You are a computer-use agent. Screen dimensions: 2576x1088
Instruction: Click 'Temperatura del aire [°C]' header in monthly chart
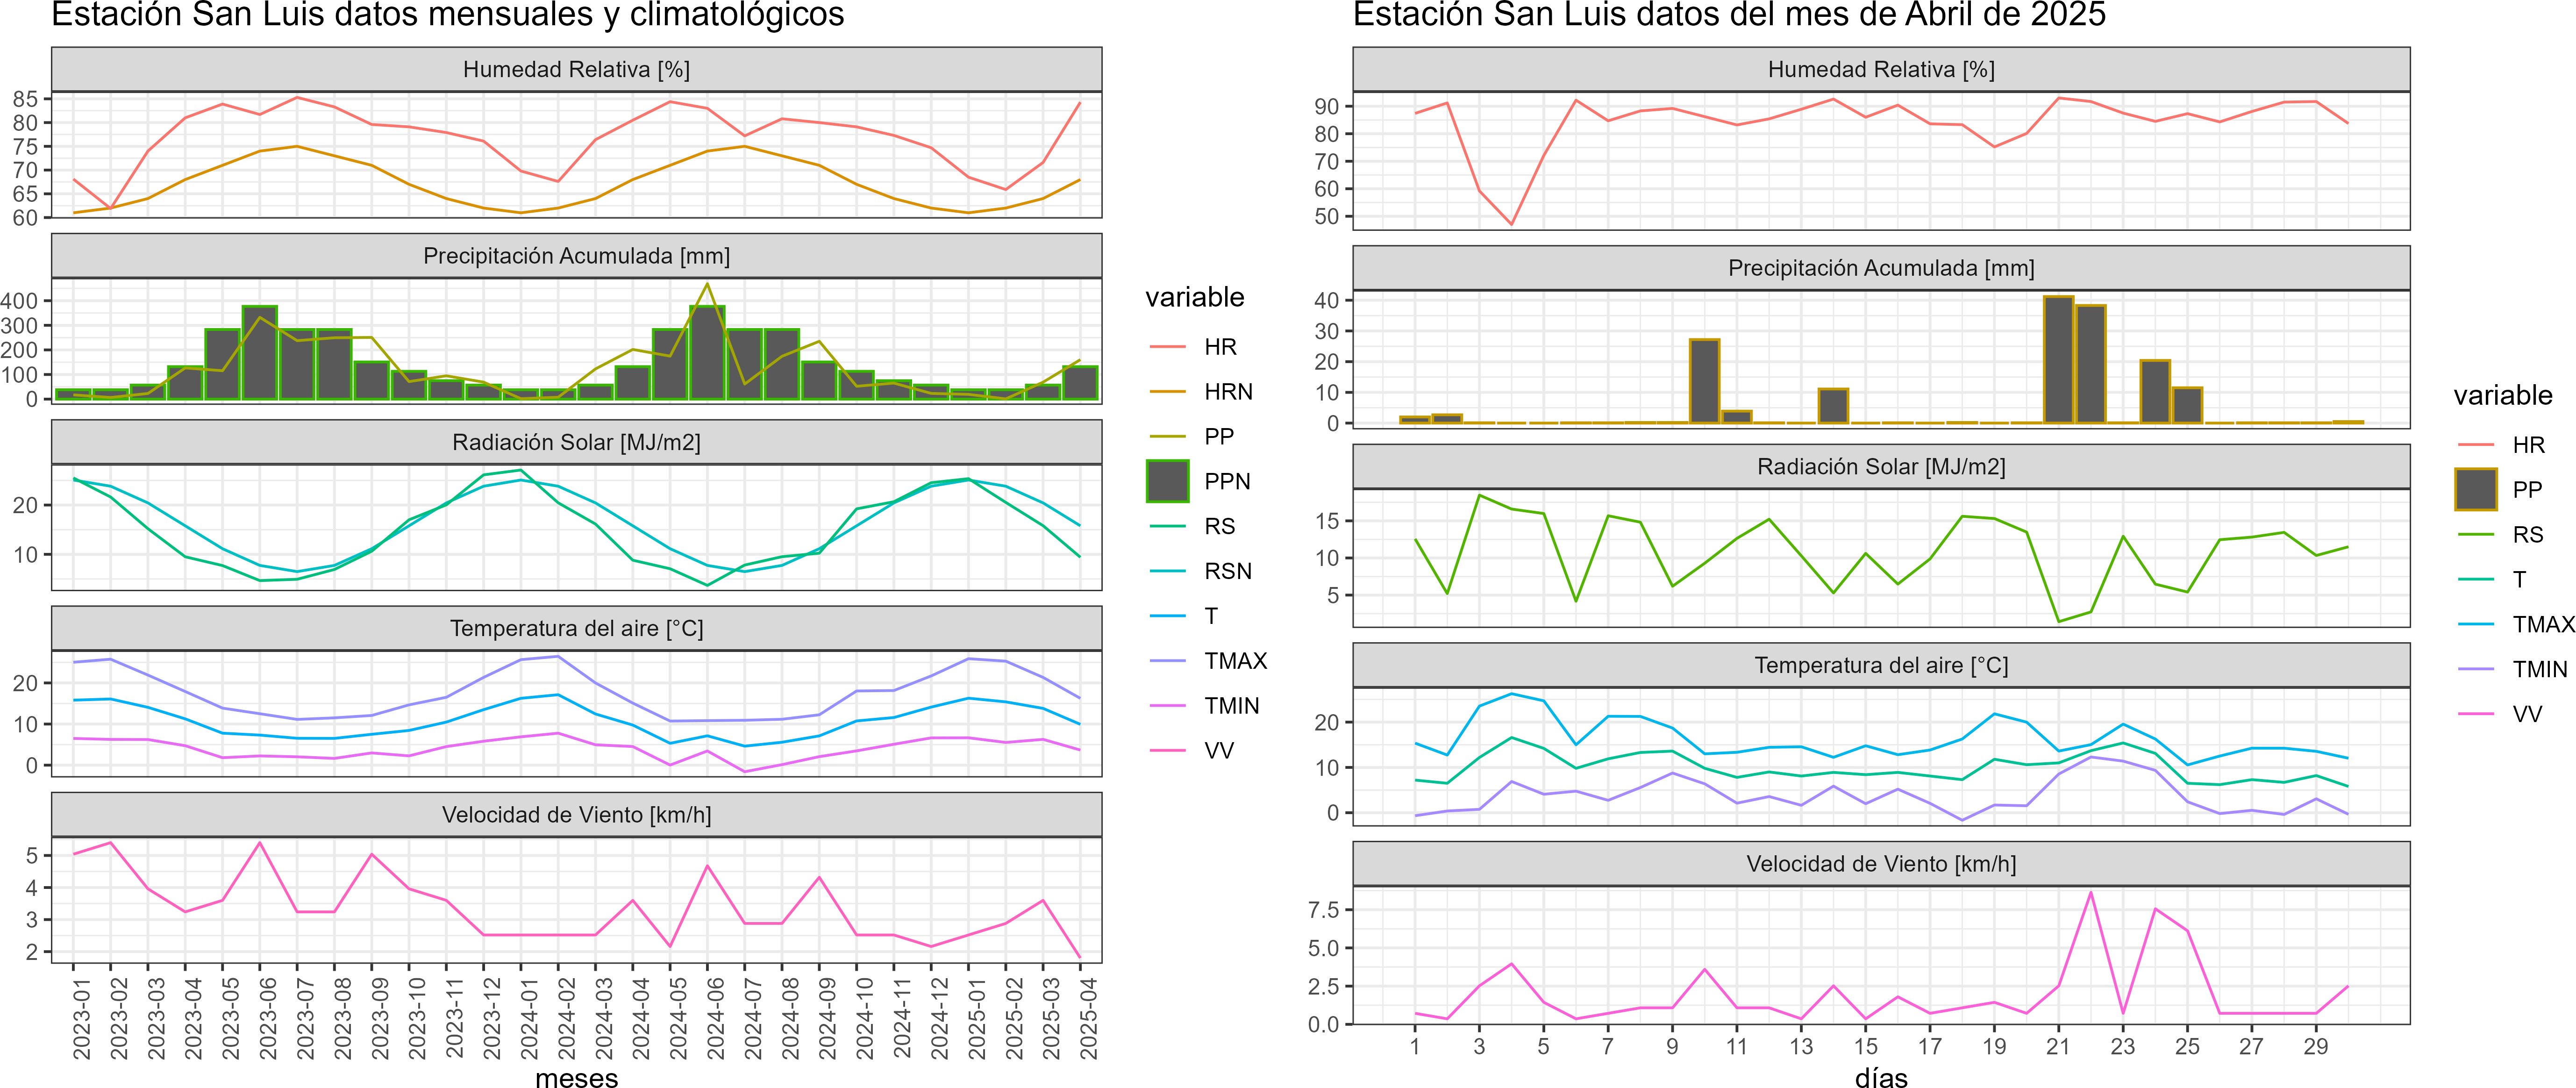coord(576,628)
